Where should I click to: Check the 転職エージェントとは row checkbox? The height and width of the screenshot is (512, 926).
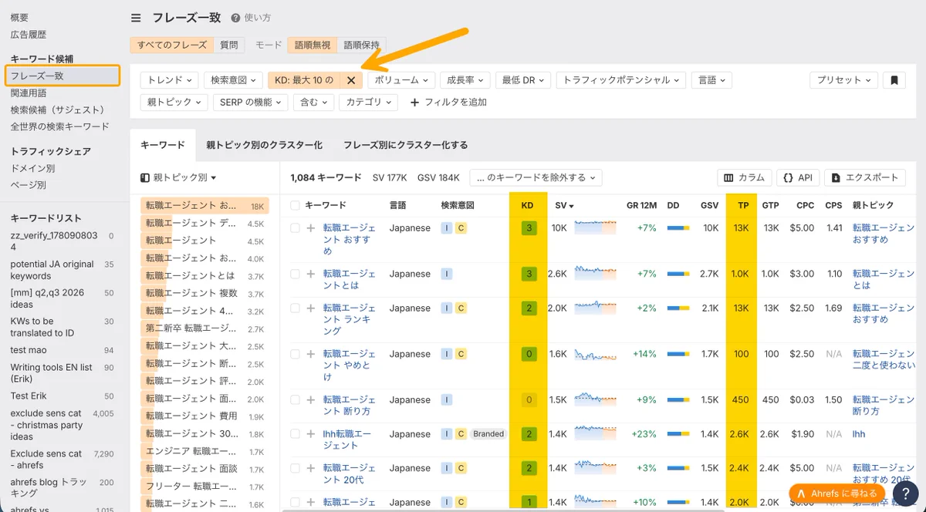click(x=295, y=274)
